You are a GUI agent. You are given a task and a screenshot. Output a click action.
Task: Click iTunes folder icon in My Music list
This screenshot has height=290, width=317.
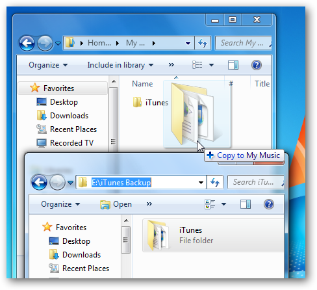click(x=137, y=102)
